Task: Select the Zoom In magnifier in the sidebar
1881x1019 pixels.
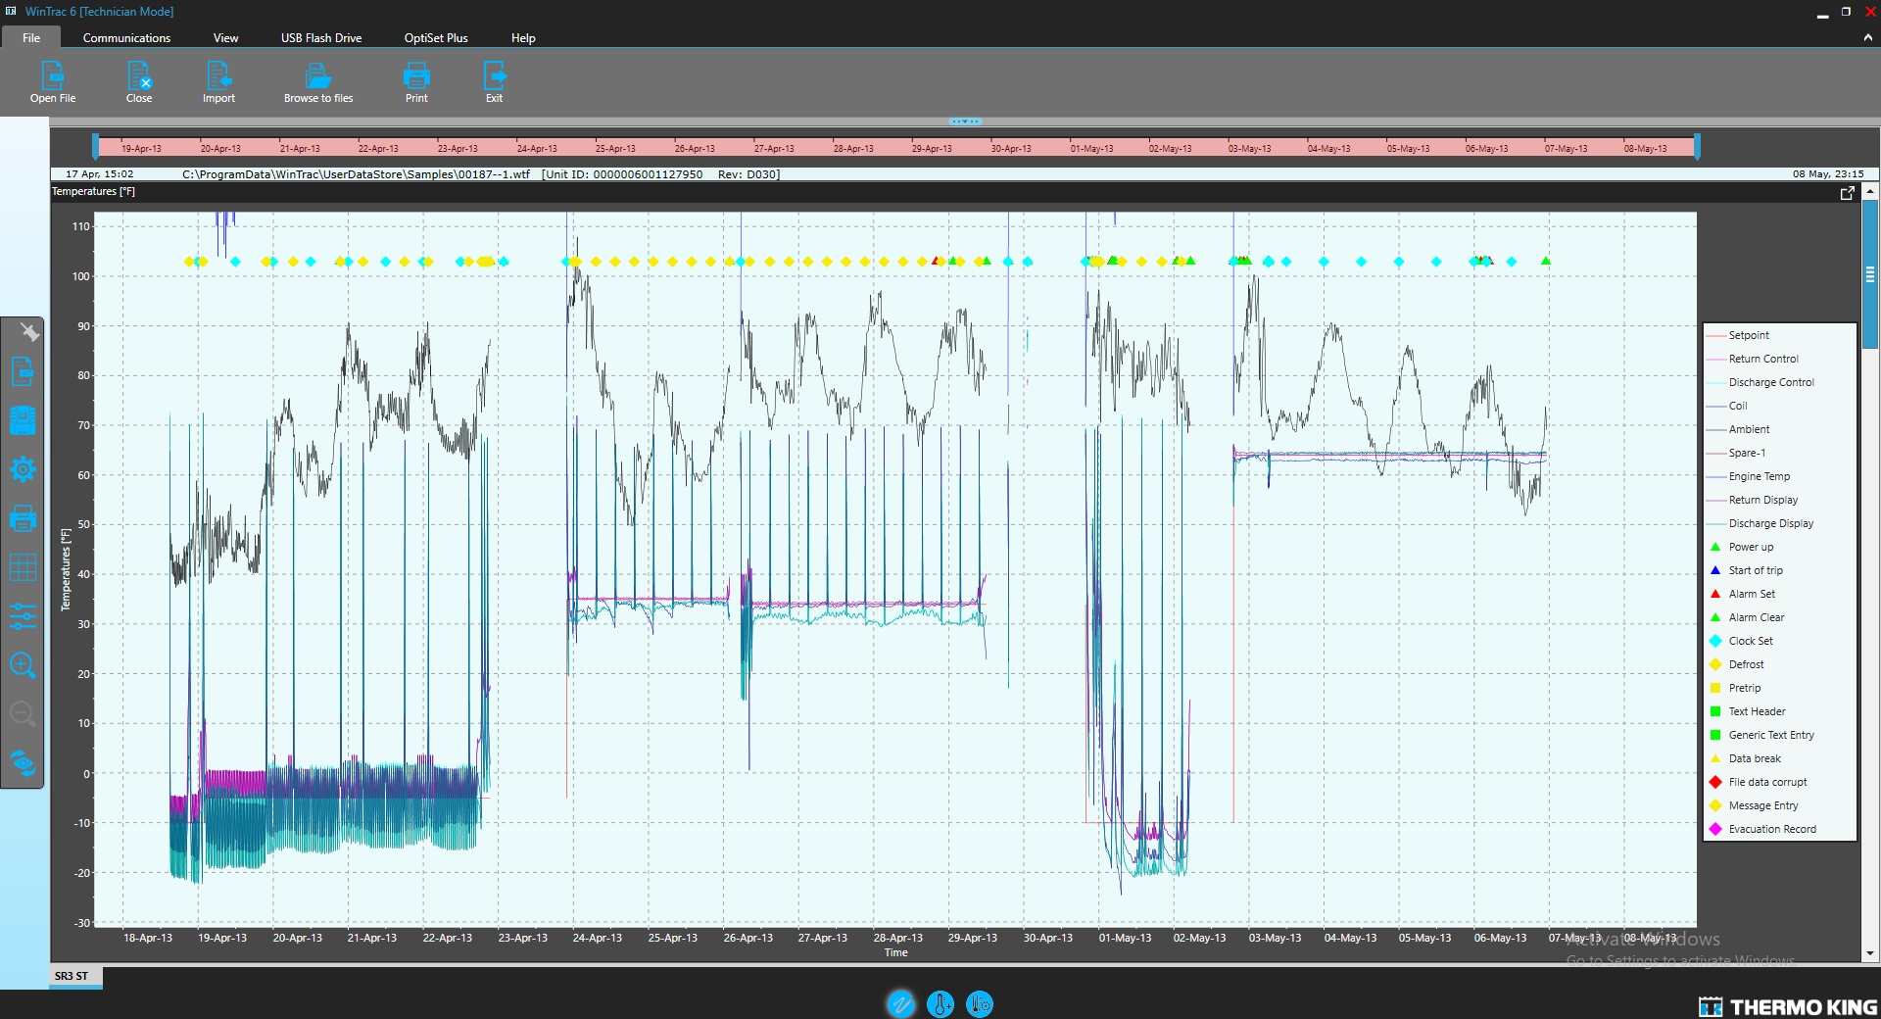Action: pyautogui.click(x=23, y=666)
